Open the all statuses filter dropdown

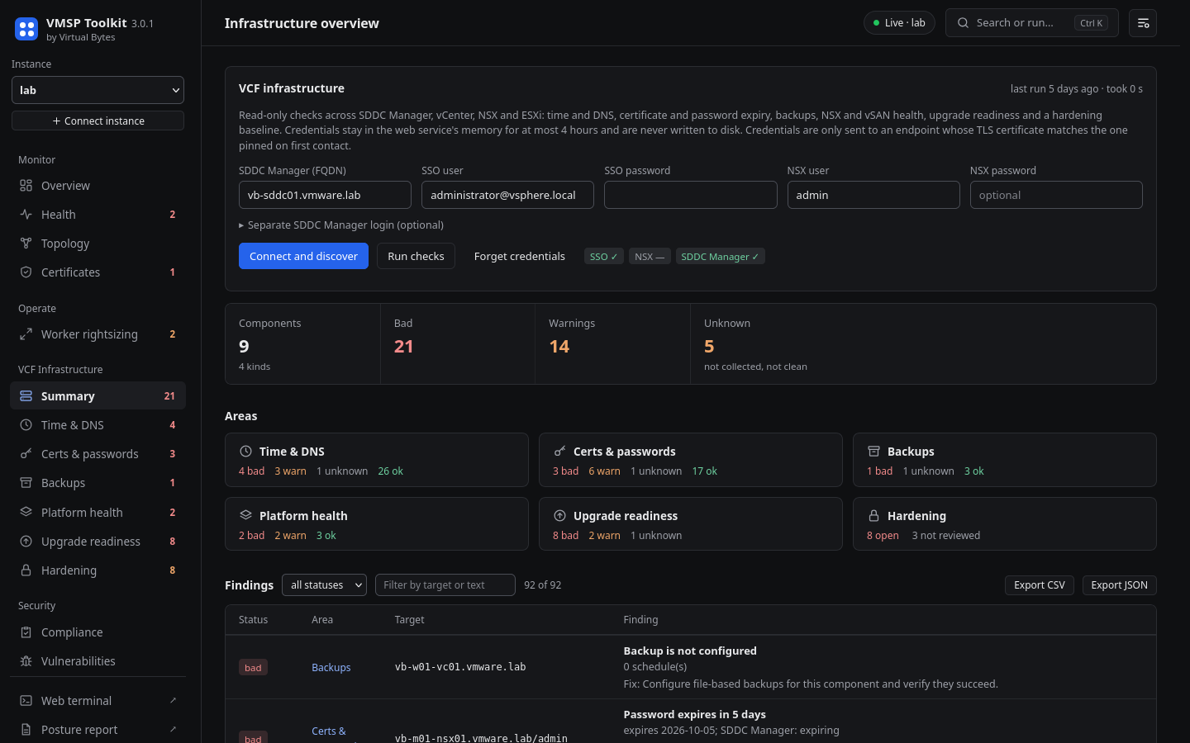324,585
